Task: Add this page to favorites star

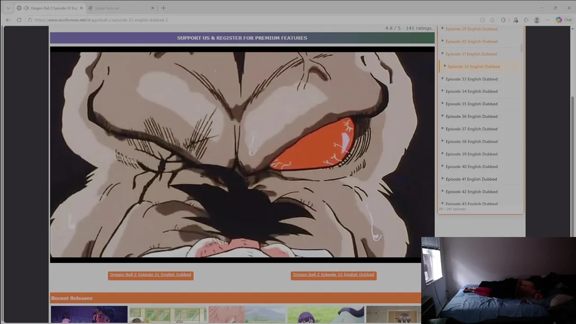Action: point(492,20)
